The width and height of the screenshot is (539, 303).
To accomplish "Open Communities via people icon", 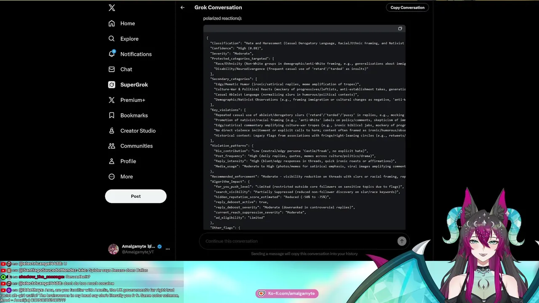I will [112, 146].
